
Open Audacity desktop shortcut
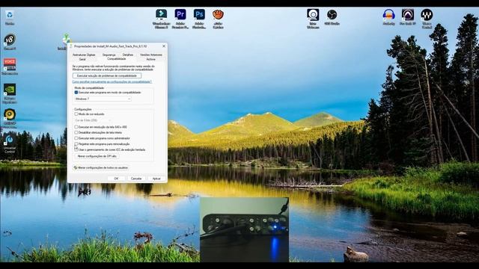(389, 17)
